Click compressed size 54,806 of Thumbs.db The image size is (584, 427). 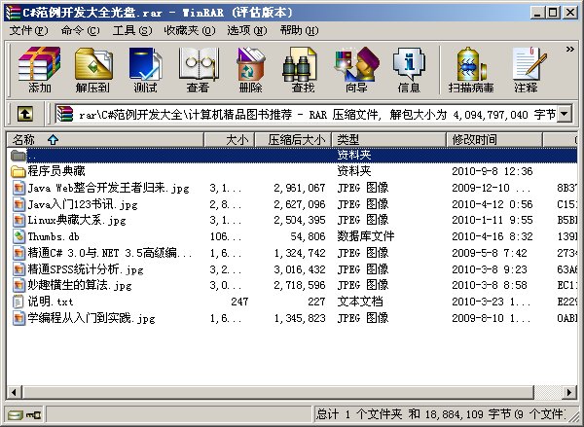(308, 236)
